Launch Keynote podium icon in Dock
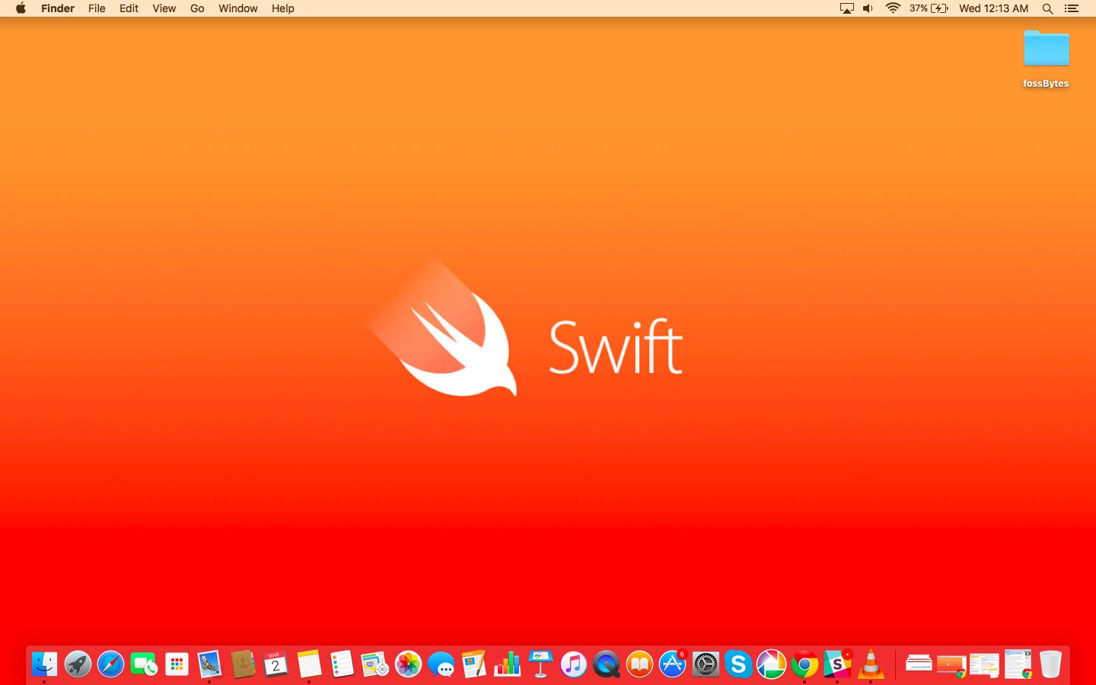The image size is (1096, 685). [540, 664]
